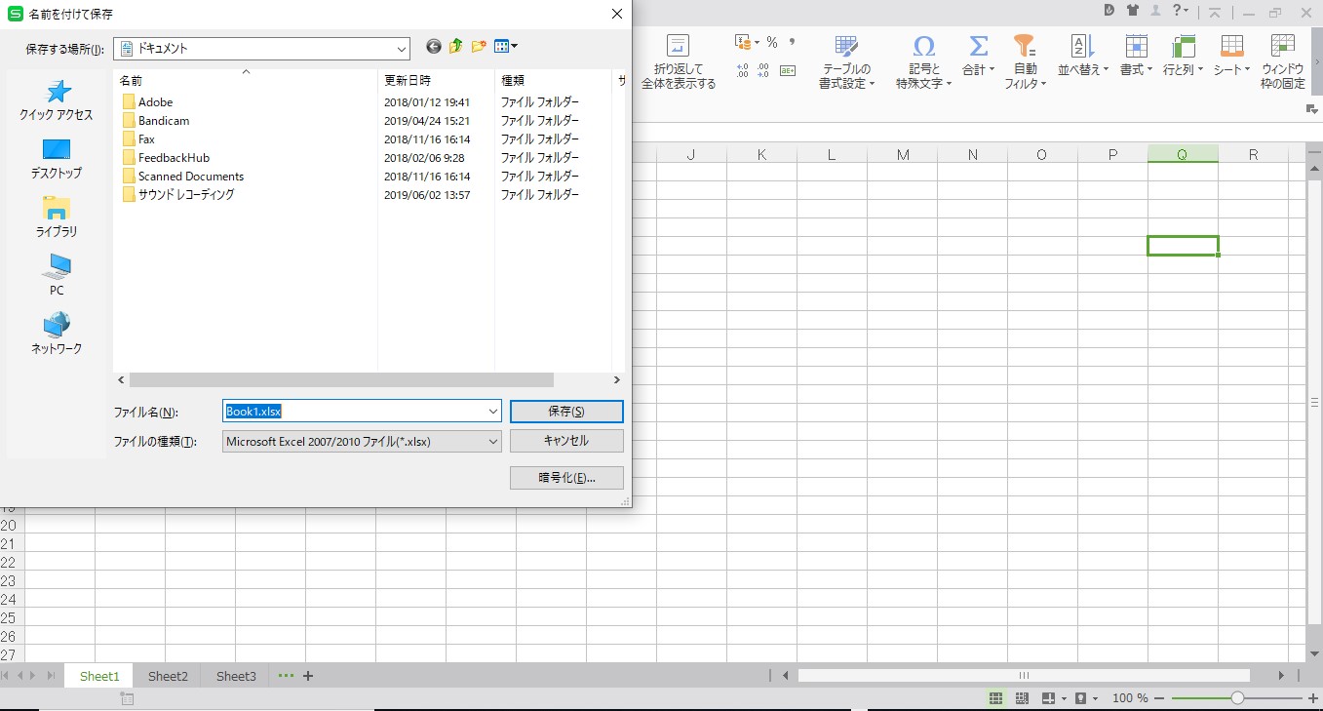Click the skin T-shirt icon
Viewport: 1323px width, 711px height.
tap(1132, 11)
